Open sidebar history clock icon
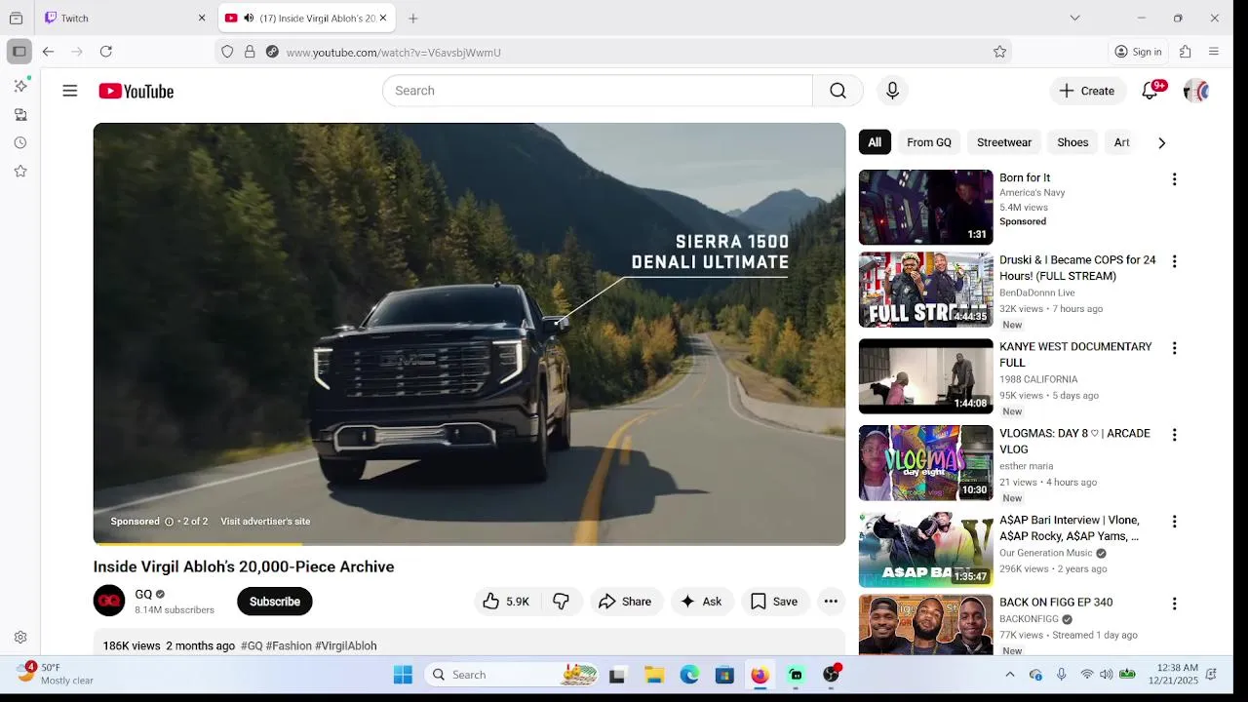This screenshot has width=1248, height=702. (20, 142)
